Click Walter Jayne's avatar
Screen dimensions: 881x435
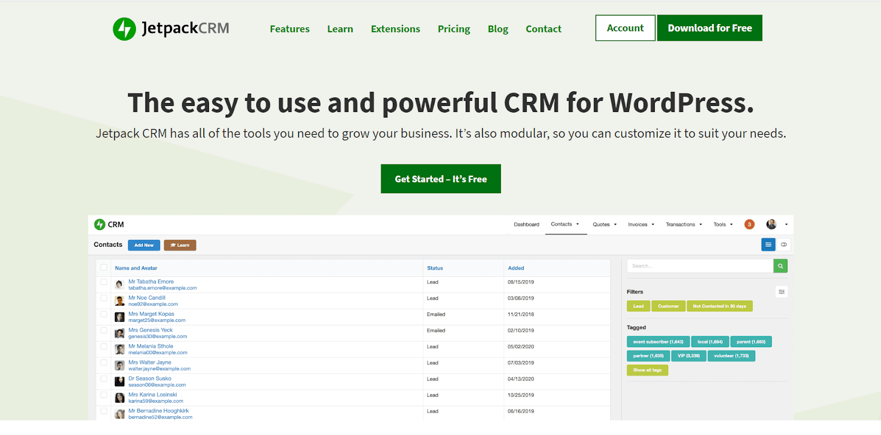pyautogui.click(x=119, y=365)
